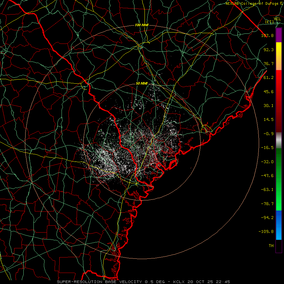This screenshot has width=284, height=284.
Task: Select the 14.5 scale value
Action: (269, 120)
